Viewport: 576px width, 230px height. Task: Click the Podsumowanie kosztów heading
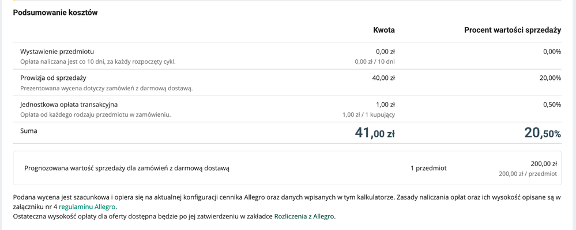click(x=55, y=13)
